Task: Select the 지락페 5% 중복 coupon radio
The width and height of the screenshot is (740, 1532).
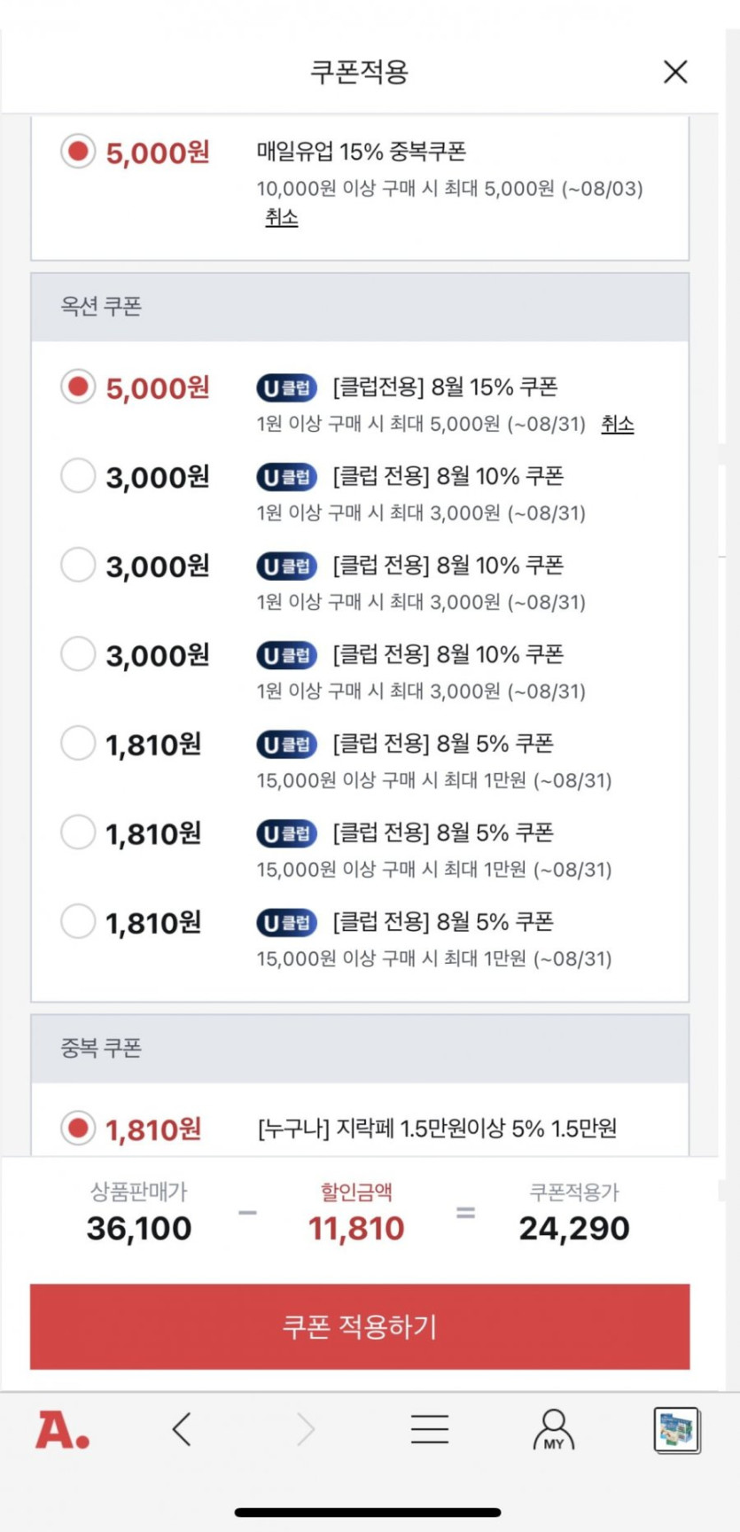Action: [78, 1129]
